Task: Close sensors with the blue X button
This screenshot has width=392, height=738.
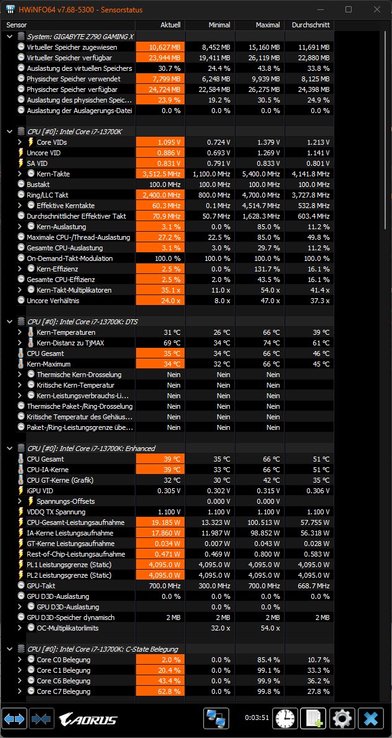Action: 370,718
